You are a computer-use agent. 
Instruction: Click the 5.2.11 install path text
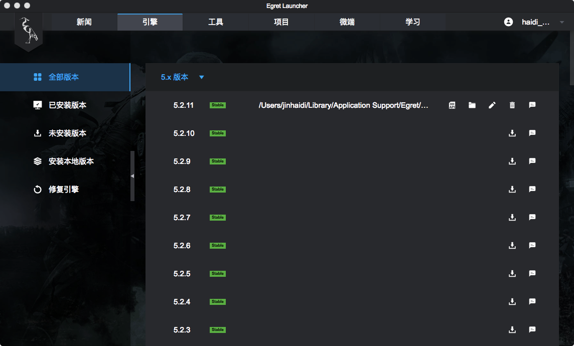(343, 105)
